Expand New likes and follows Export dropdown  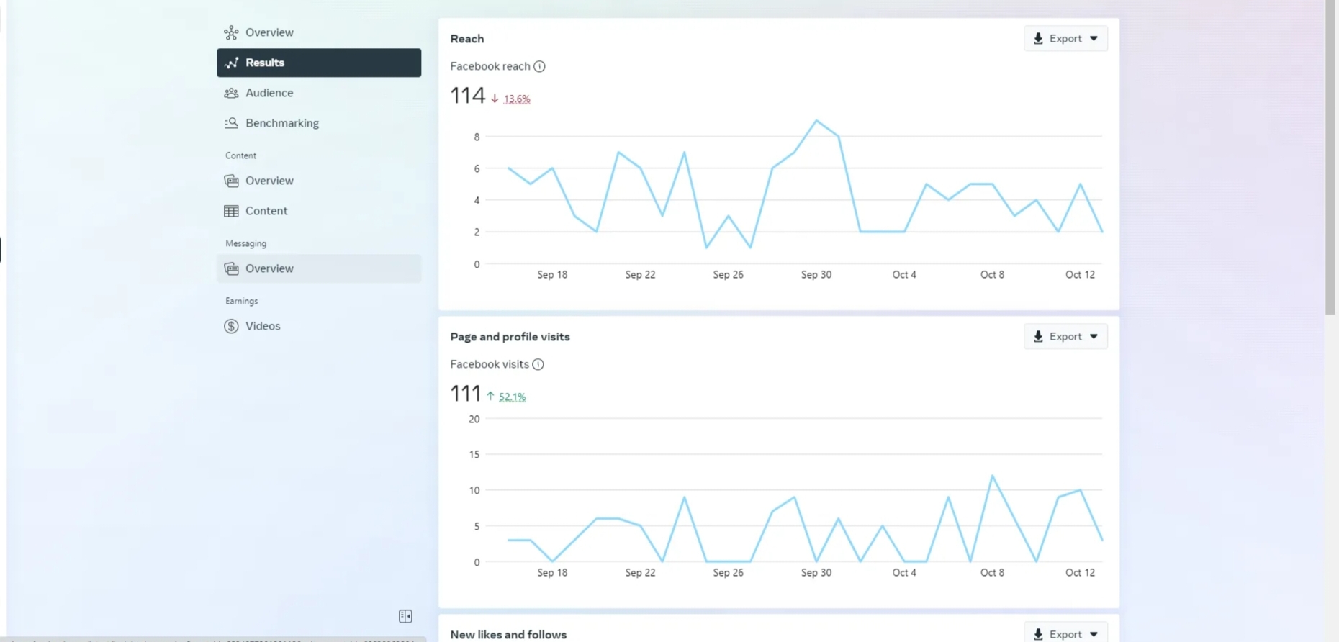tap(1065, 634)
